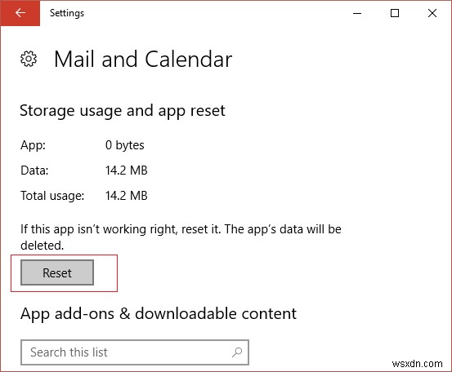Image resolution: width=452 pixels, height=372 pixels.
Task: Click the '0 bytes' app size value
Action: (x=124, y=145)
